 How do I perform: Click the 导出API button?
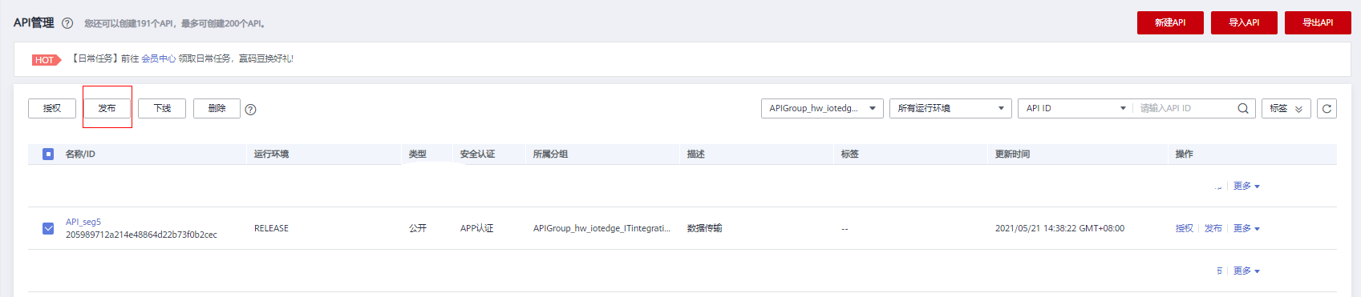(x=1318, y=22)
